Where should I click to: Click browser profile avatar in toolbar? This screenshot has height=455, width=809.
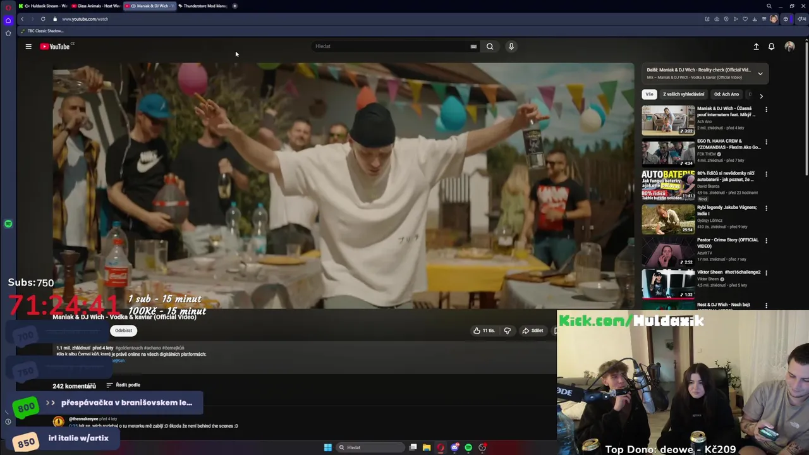(x=774, y=19)
